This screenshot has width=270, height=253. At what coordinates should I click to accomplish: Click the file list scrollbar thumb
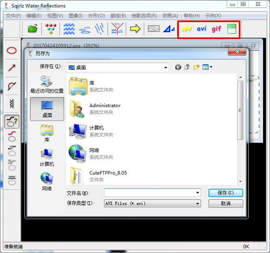(241, 110)
